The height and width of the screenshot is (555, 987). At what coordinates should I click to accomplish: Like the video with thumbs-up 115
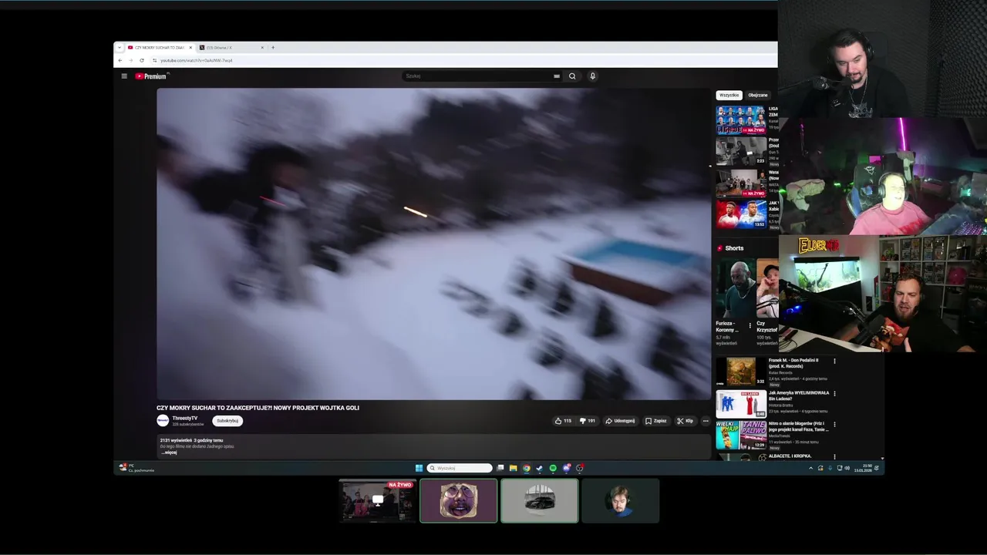point(563,421)
